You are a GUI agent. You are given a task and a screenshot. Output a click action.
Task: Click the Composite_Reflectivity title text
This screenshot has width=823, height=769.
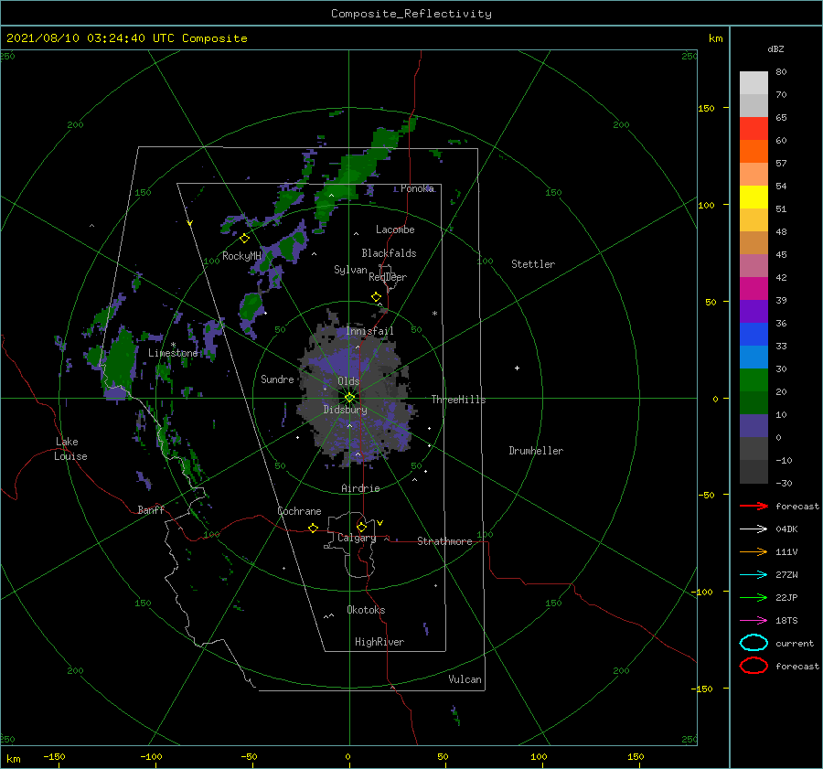[411, 14]
